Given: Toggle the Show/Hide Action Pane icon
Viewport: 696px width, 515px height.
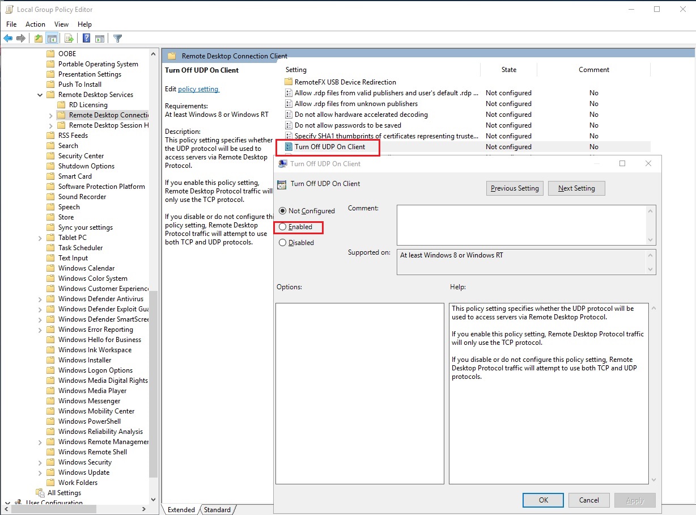Looking at the screenshot, I should 100,39.
